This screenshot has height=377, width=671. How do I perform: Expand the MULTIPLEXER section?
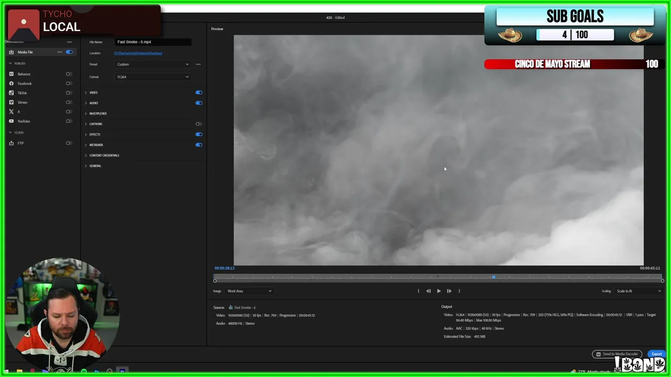pyautogui.click(x=86, y=114)
